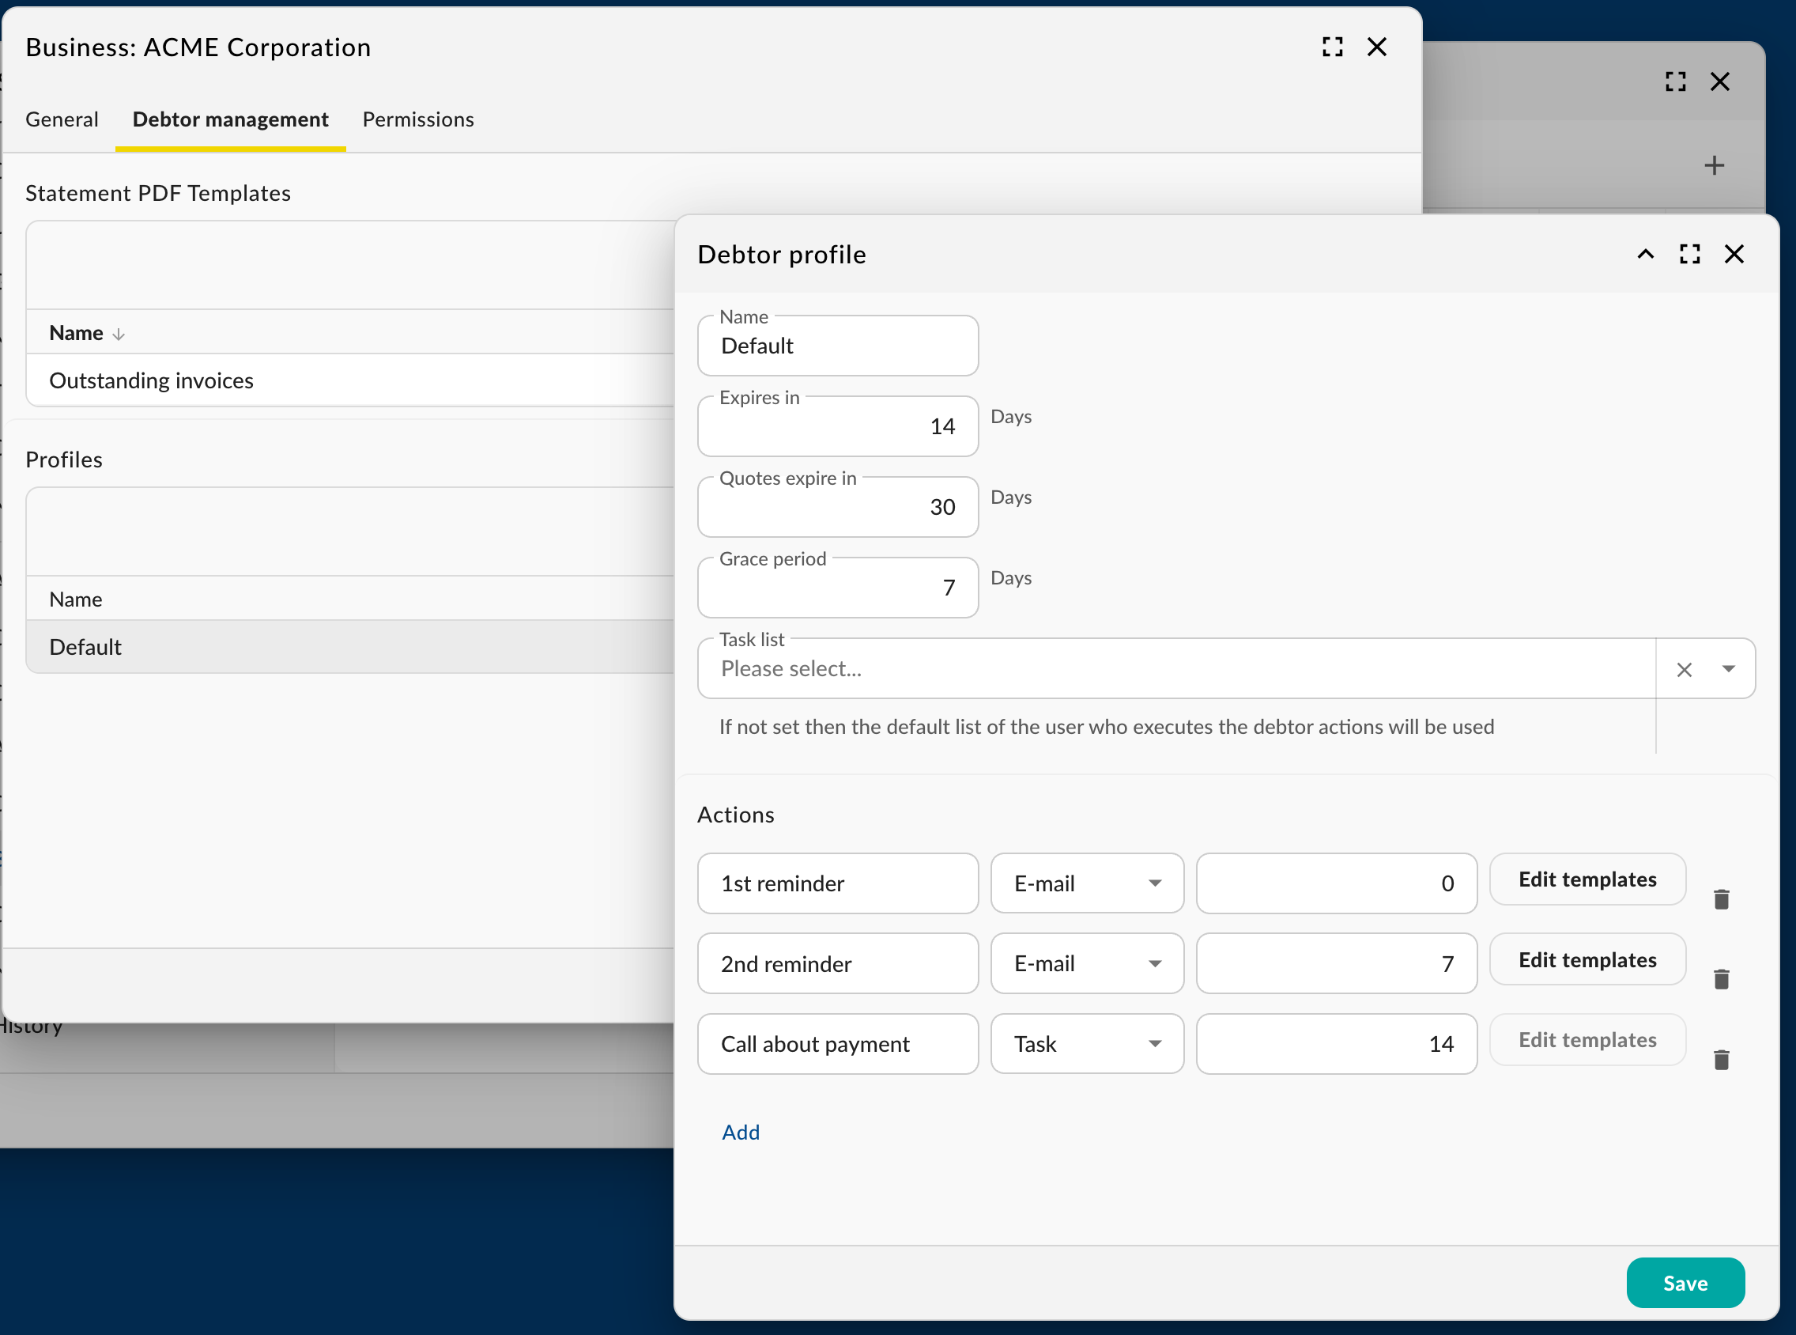Viewport: 1796px width, 1335px height.
Task: Edit templates for 1st reminder
Action: [x=1587, y=879]
